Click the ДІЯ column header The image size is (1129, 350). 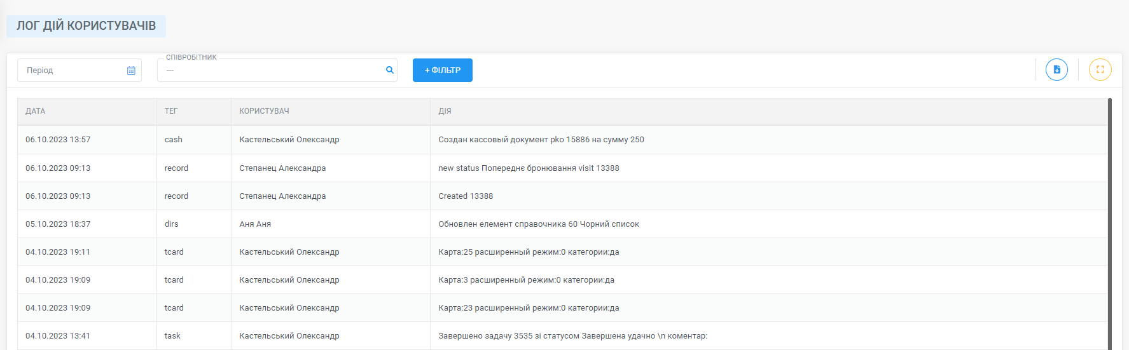click(445, 111)
